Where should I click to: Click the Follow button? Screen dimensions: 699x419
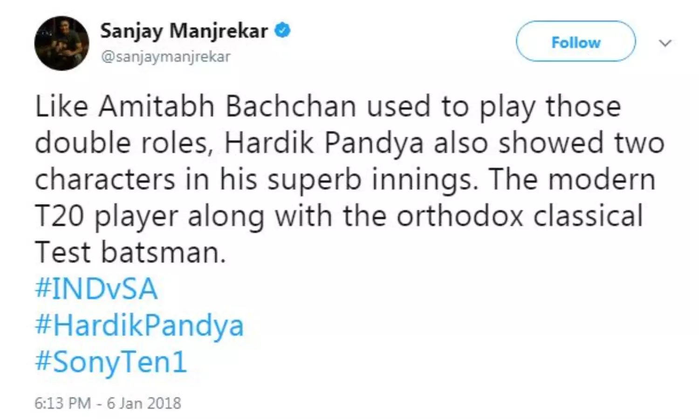(576, 41)
